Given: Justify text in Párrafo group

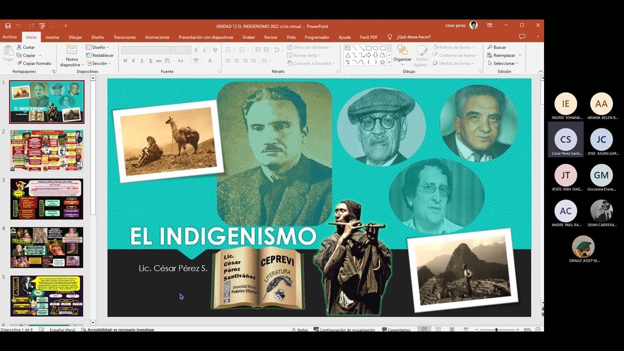Looking at the screenshot, I should pyautogui.click(x=253, y=61).
